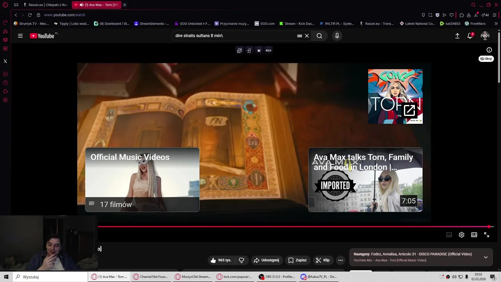This screenshot has height=282, width=501.
Task: Click the Windows taskbar Wyszukaj search box
Action: click(x=50, y=277)
